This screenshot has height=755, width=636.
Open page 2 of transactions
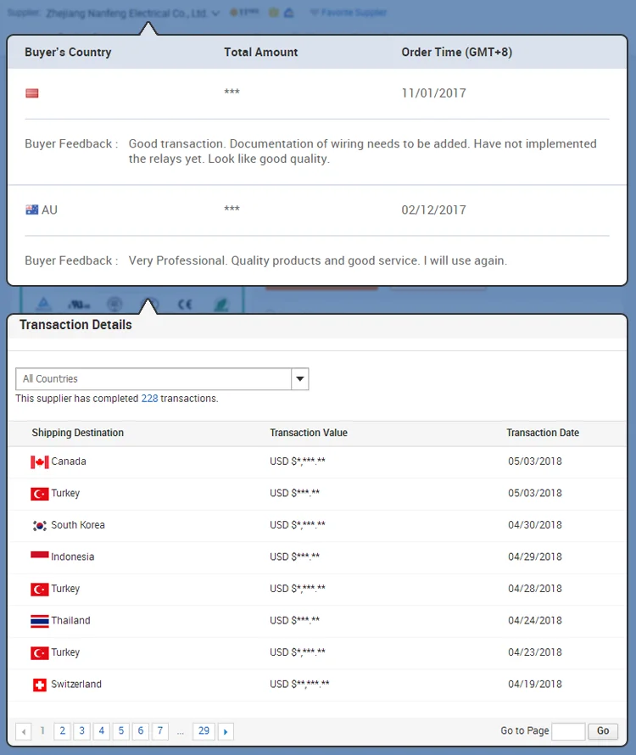click(x=62, y=731)
